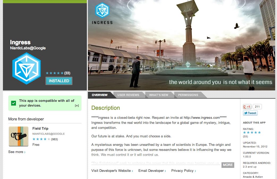Screen dimensions: 277x179
Task: Click the Email Developer link
Action: [152, 171]
